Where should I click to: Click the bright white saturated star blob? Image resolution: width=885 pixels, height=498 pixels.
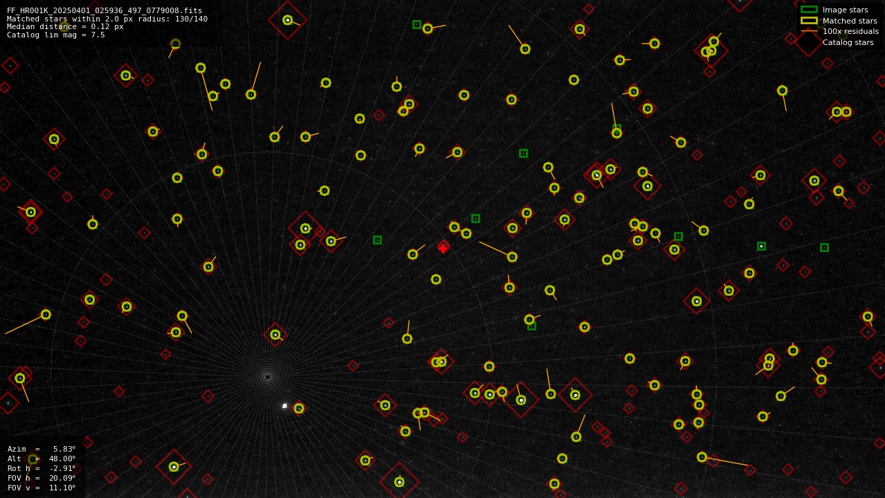coord(284,406)
